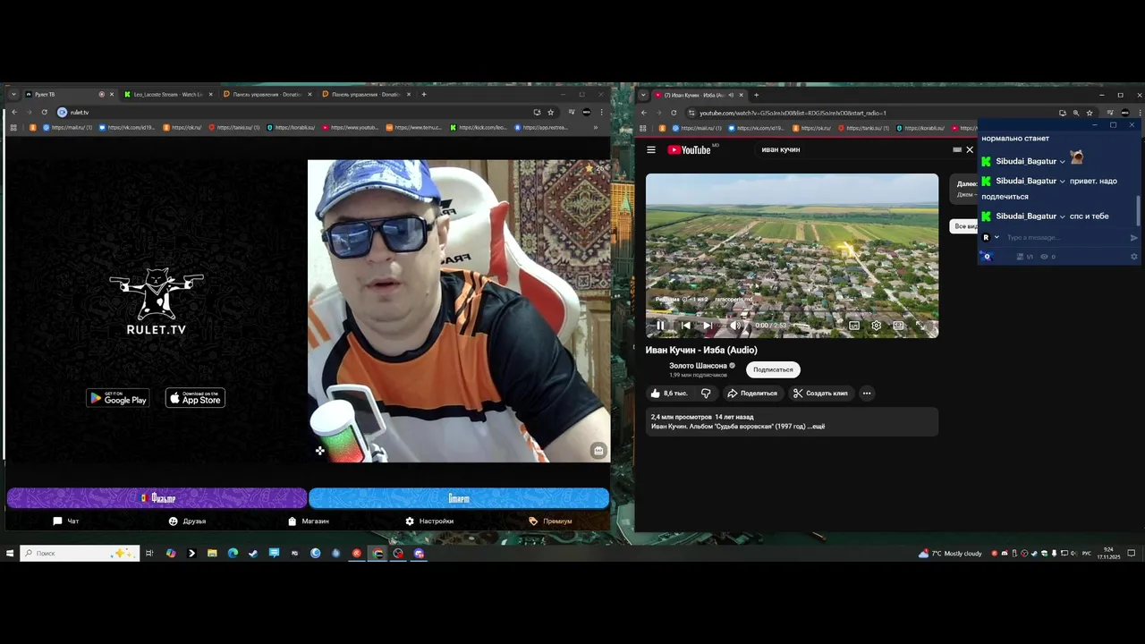The width and height of the screenshot is (1145, 644).
Task: Open the Премиум section in Rulet.tv
Action: point(549,521)
